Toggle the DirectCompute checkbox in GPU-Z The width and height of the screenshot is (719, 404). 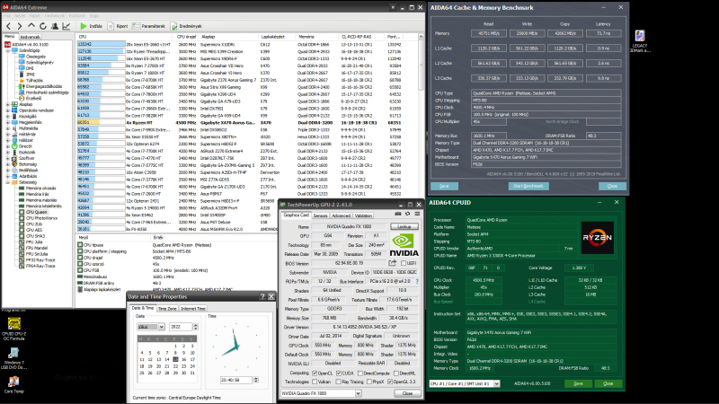pyautogui.click(x=360, y=373)
